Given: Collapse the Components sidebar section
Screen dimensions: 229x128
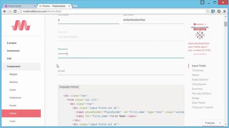Looking at the screenshot, I should click(21, 66).
